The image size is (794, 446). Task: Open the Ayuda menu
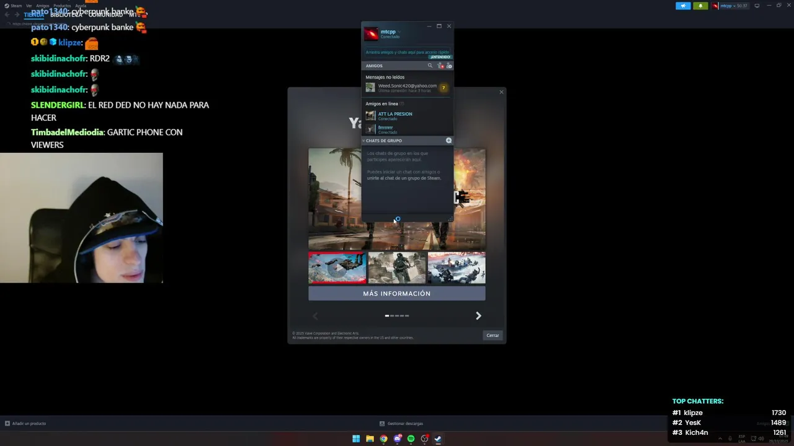[x=81, y=6]
